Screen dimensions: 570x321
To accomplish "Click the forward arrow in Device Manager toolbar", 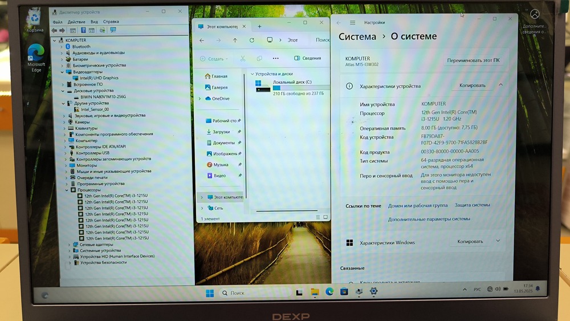I will (x=62, y=31).
